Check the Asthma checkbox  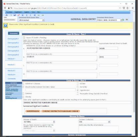coord(78,84)
